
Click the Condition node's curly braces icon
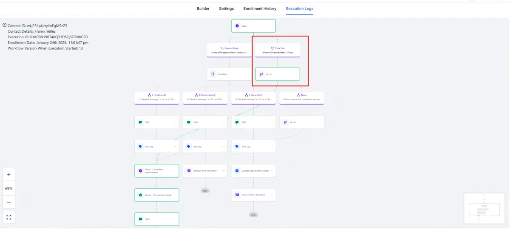(212, 74)
